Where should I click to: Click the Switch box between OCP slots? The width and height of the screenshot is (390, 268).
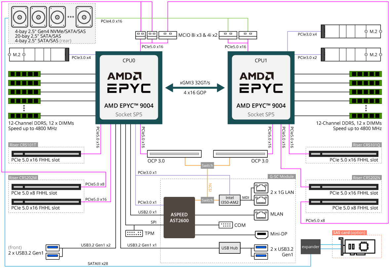pos(207,165)
